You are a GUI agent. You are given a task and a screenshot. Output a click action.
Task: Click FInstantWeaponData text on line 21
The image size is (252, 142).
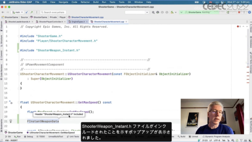(43, 121)
